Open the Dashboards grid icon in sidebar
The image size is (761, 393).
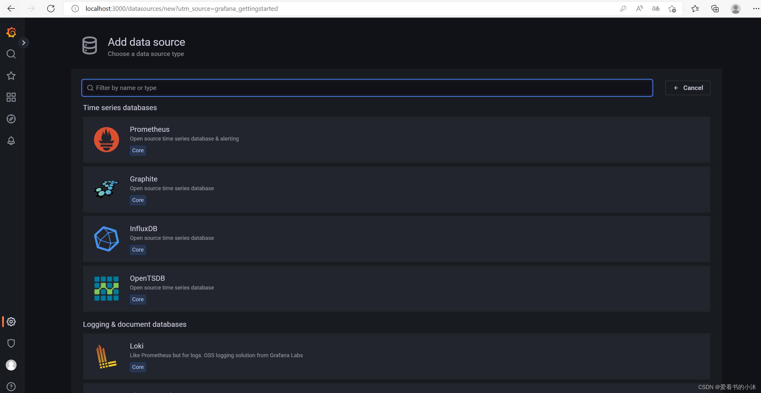click(11, 97)
